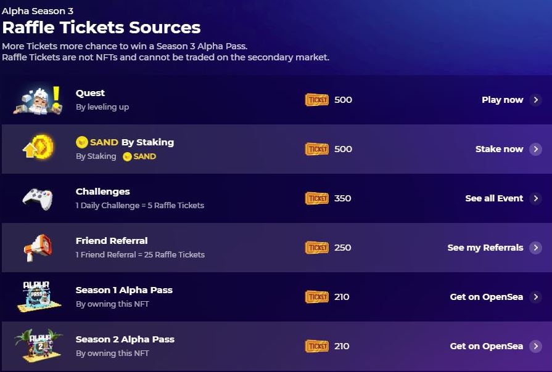This screenshot has width=552, height=372.
Task: Open the See all Event link
Action: (494, 198)
